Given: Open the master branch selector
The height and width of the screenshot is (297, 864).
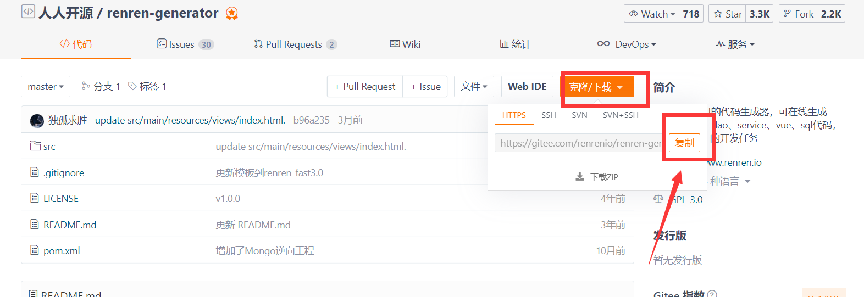Looking at the screenshot, I should [46, 87].
